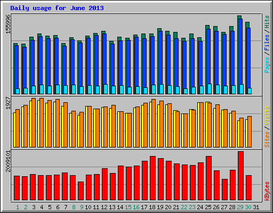Click the 'Pages' legend label
The image size is (273, 213).
(x=267, y=65)
